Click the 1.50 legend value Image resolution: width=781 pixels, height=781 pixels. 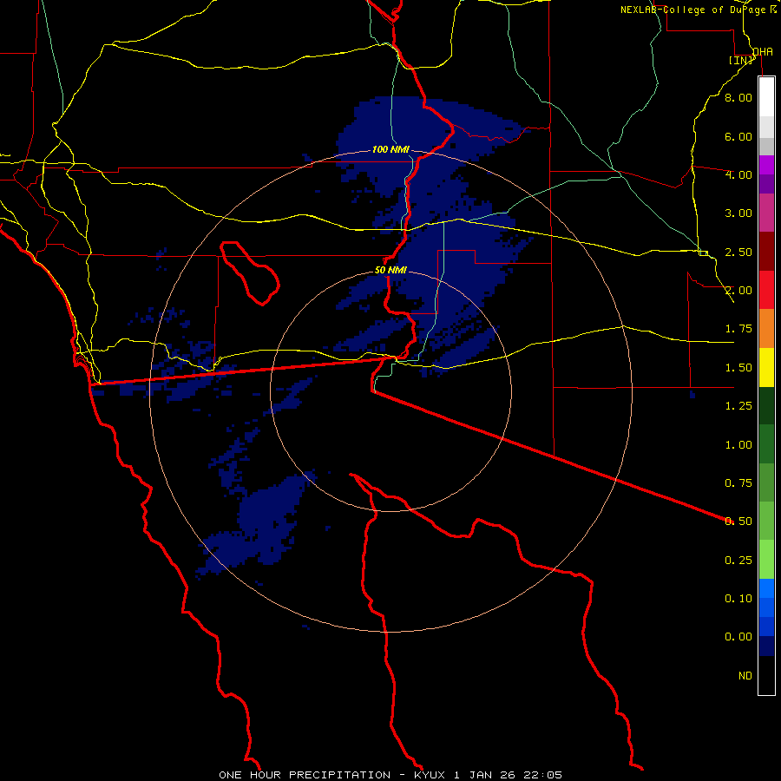coord(738,368)
